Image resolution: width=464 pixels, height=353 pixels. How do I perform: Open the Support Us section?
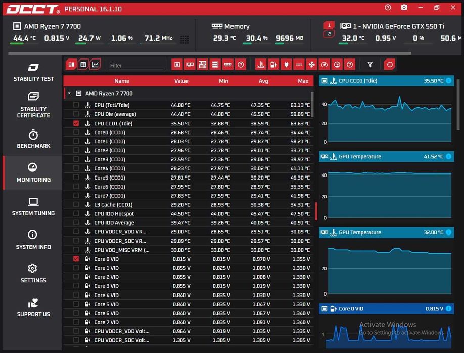coord(33,307)
